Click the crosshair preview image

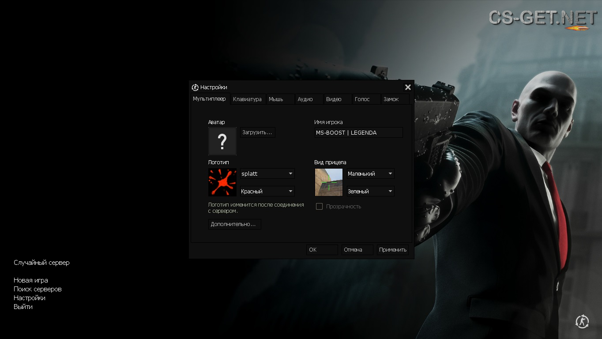(328, 182)
